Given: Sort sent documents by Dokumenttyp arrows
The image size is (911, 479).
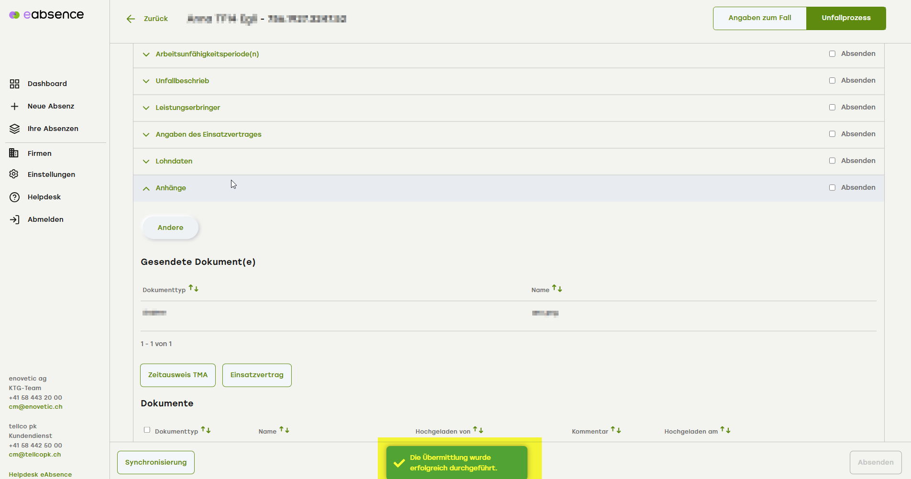Looking at the screenshot, I should [193, 288].
